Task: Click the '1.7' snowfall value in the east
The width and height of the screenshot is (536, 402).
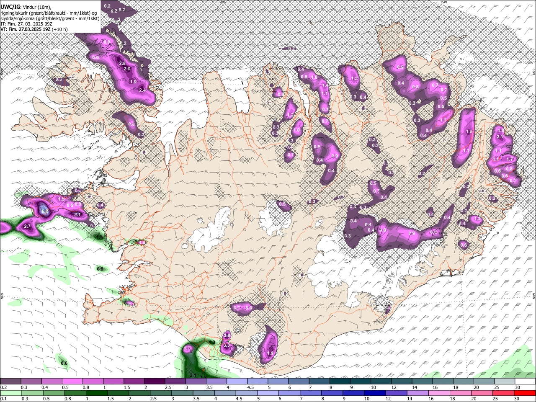Action: pyautogui.click(x=510, y=160)
